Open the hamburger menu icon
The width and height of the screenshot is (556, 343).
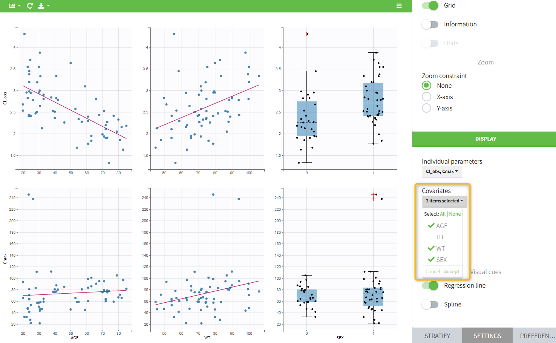tap(399, 6)
